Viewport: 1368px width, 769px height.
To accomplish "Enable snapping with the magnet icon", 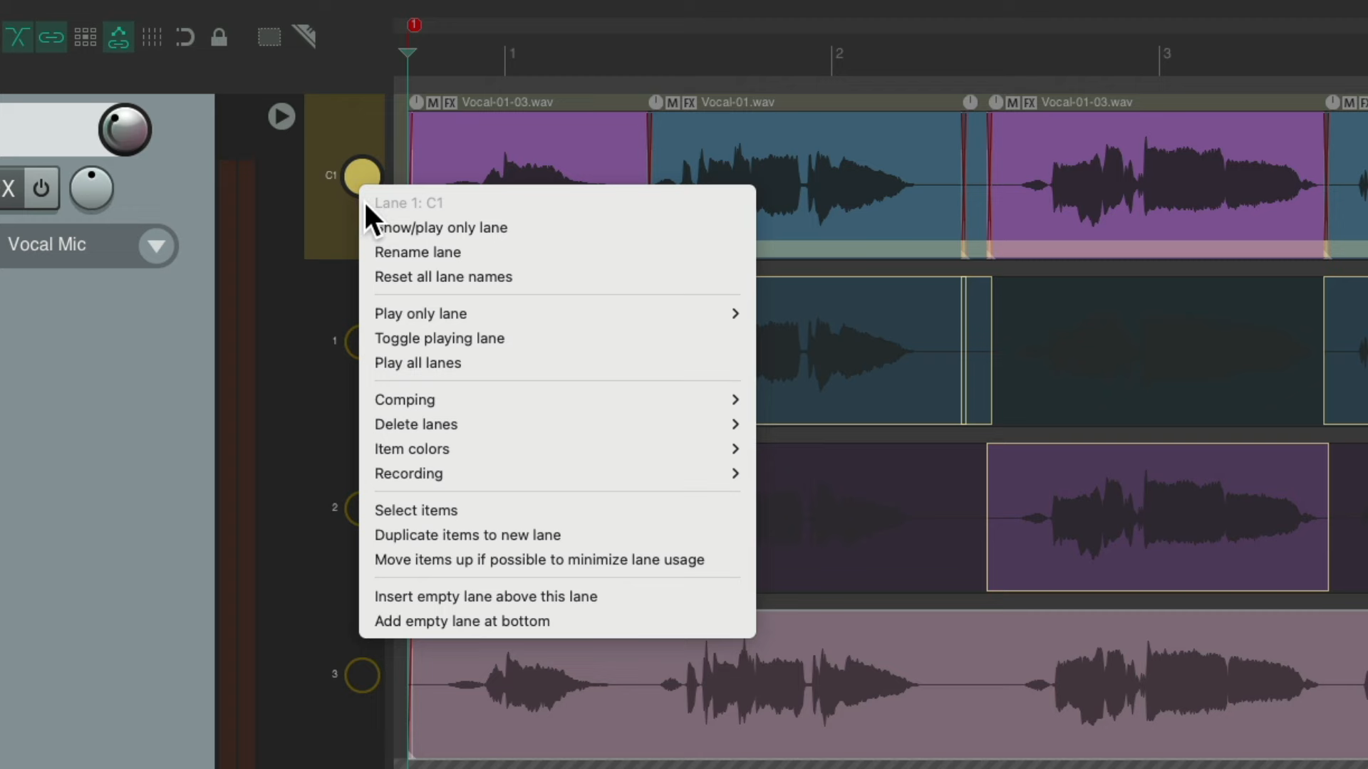I will [x=185, y=37].
